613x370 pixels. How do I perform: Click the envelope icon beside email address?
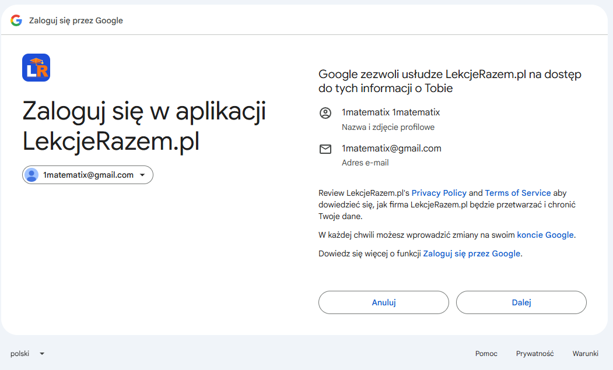[x=325, y=149]
